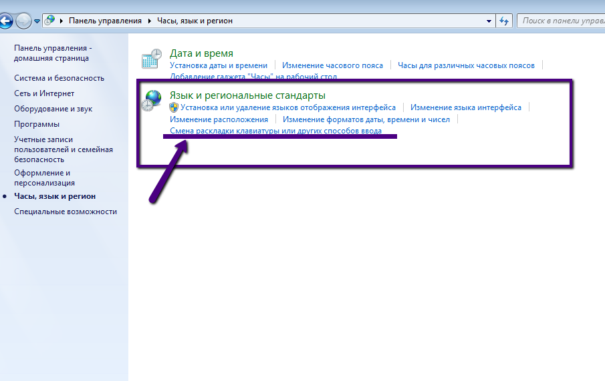Click Смена раскладки клавиатуры или других способов ввода
The width and height of the screenshot is (605, 381).
(x=275, y=131)
